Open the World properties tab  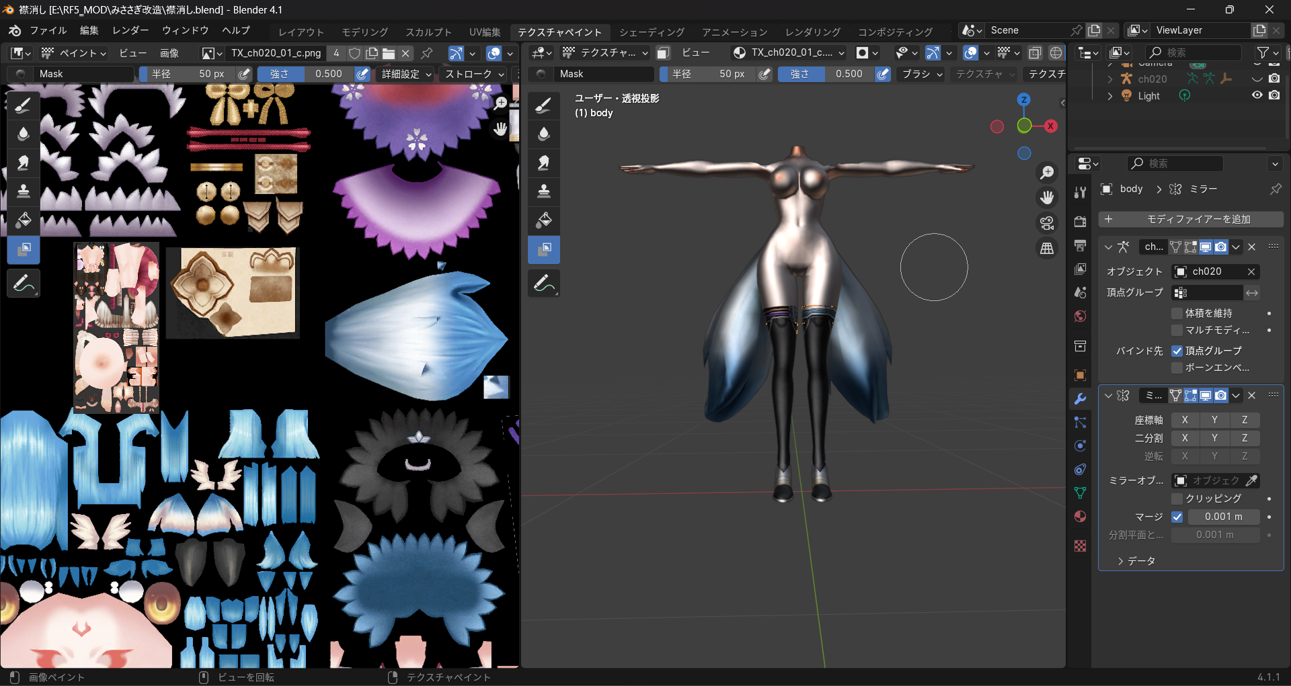click(1080, 316)
